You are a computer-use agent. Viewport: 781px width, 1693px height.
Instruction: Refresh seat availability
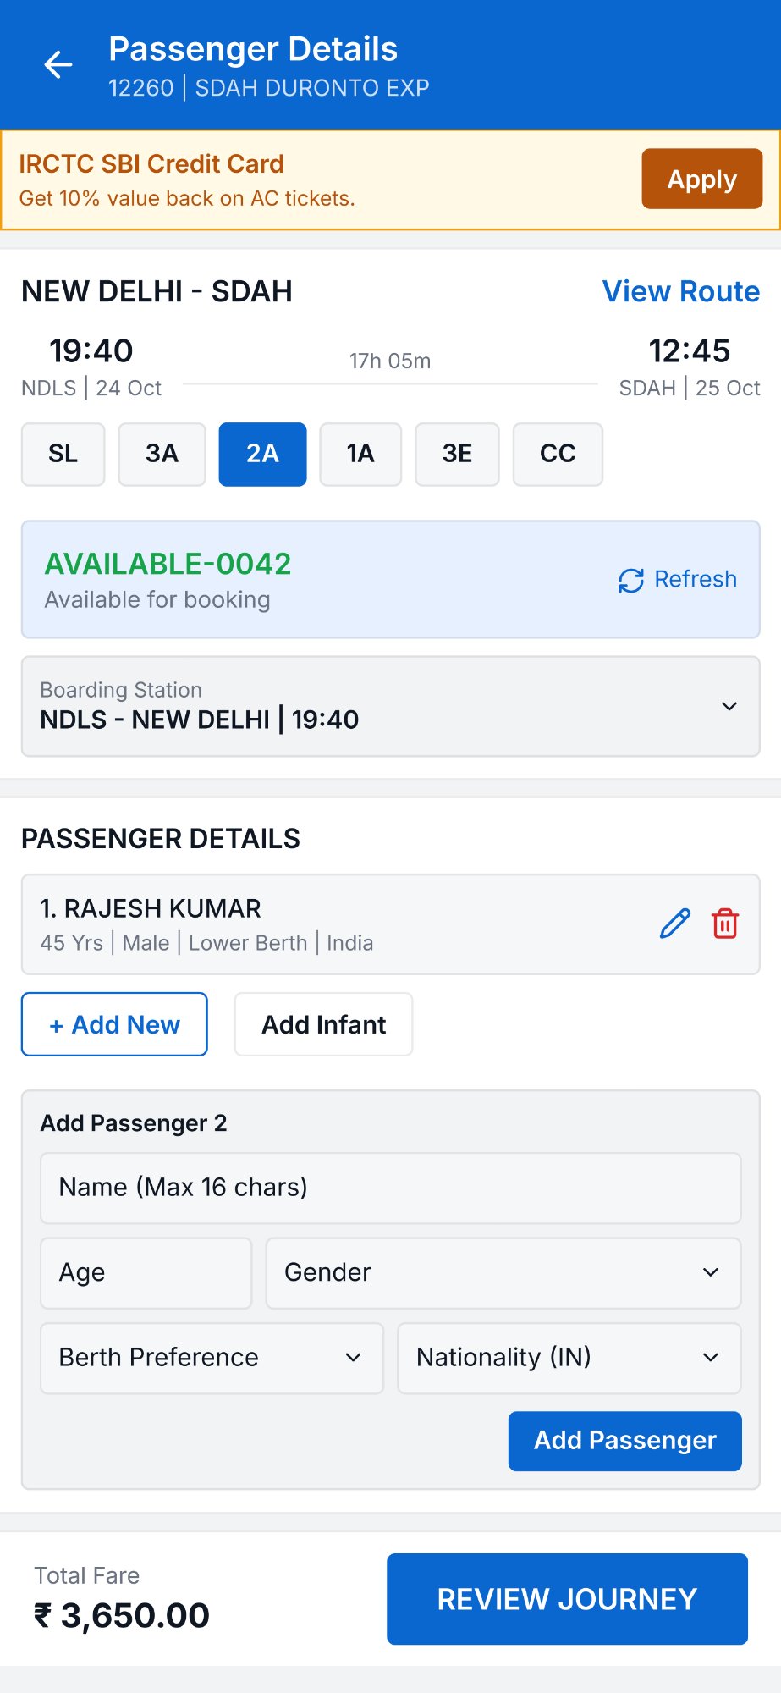pos(678,580)
